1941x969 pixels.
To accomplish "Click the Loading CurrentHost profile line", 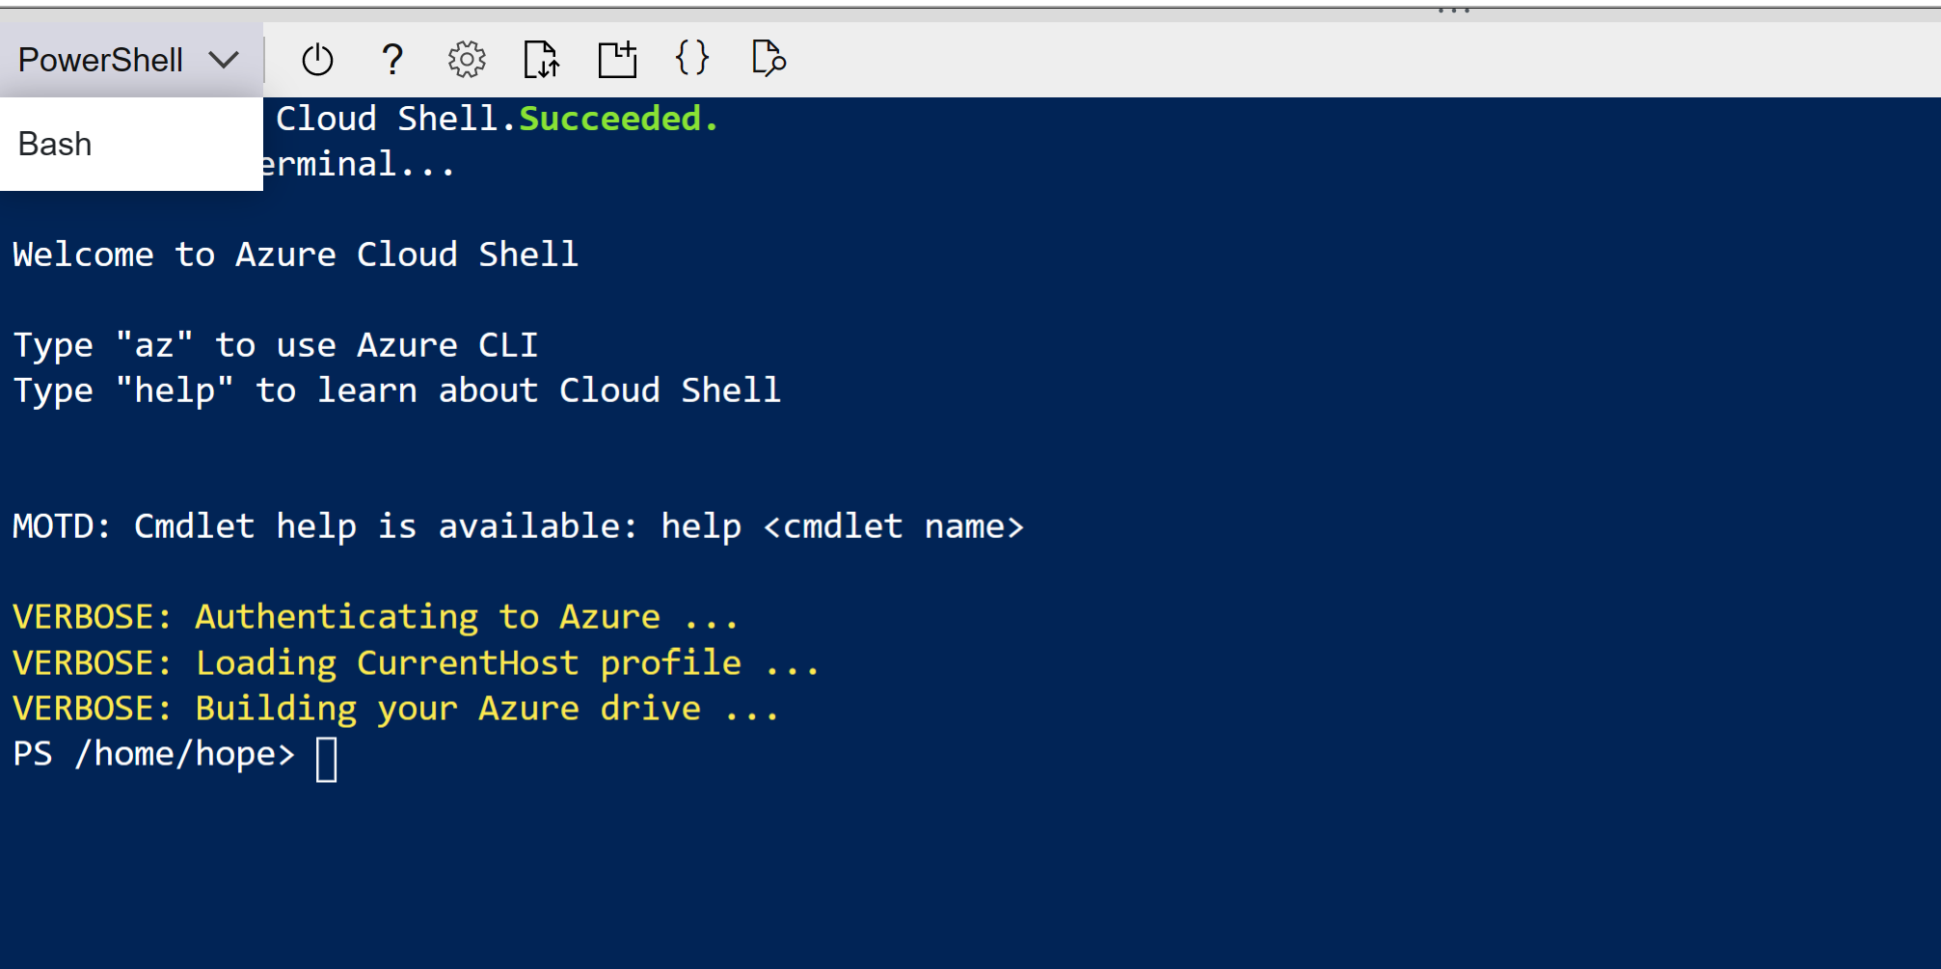I will pyautogui.click(x=416, y=663).
